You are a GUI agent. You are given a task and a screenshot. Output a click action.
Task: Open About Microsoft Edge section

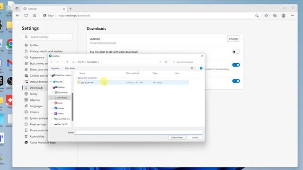point(43,143)
